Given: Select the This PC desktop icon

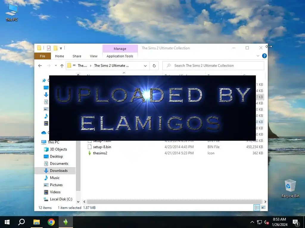Looking at the screenshot, I should click(x=12, y=13).
